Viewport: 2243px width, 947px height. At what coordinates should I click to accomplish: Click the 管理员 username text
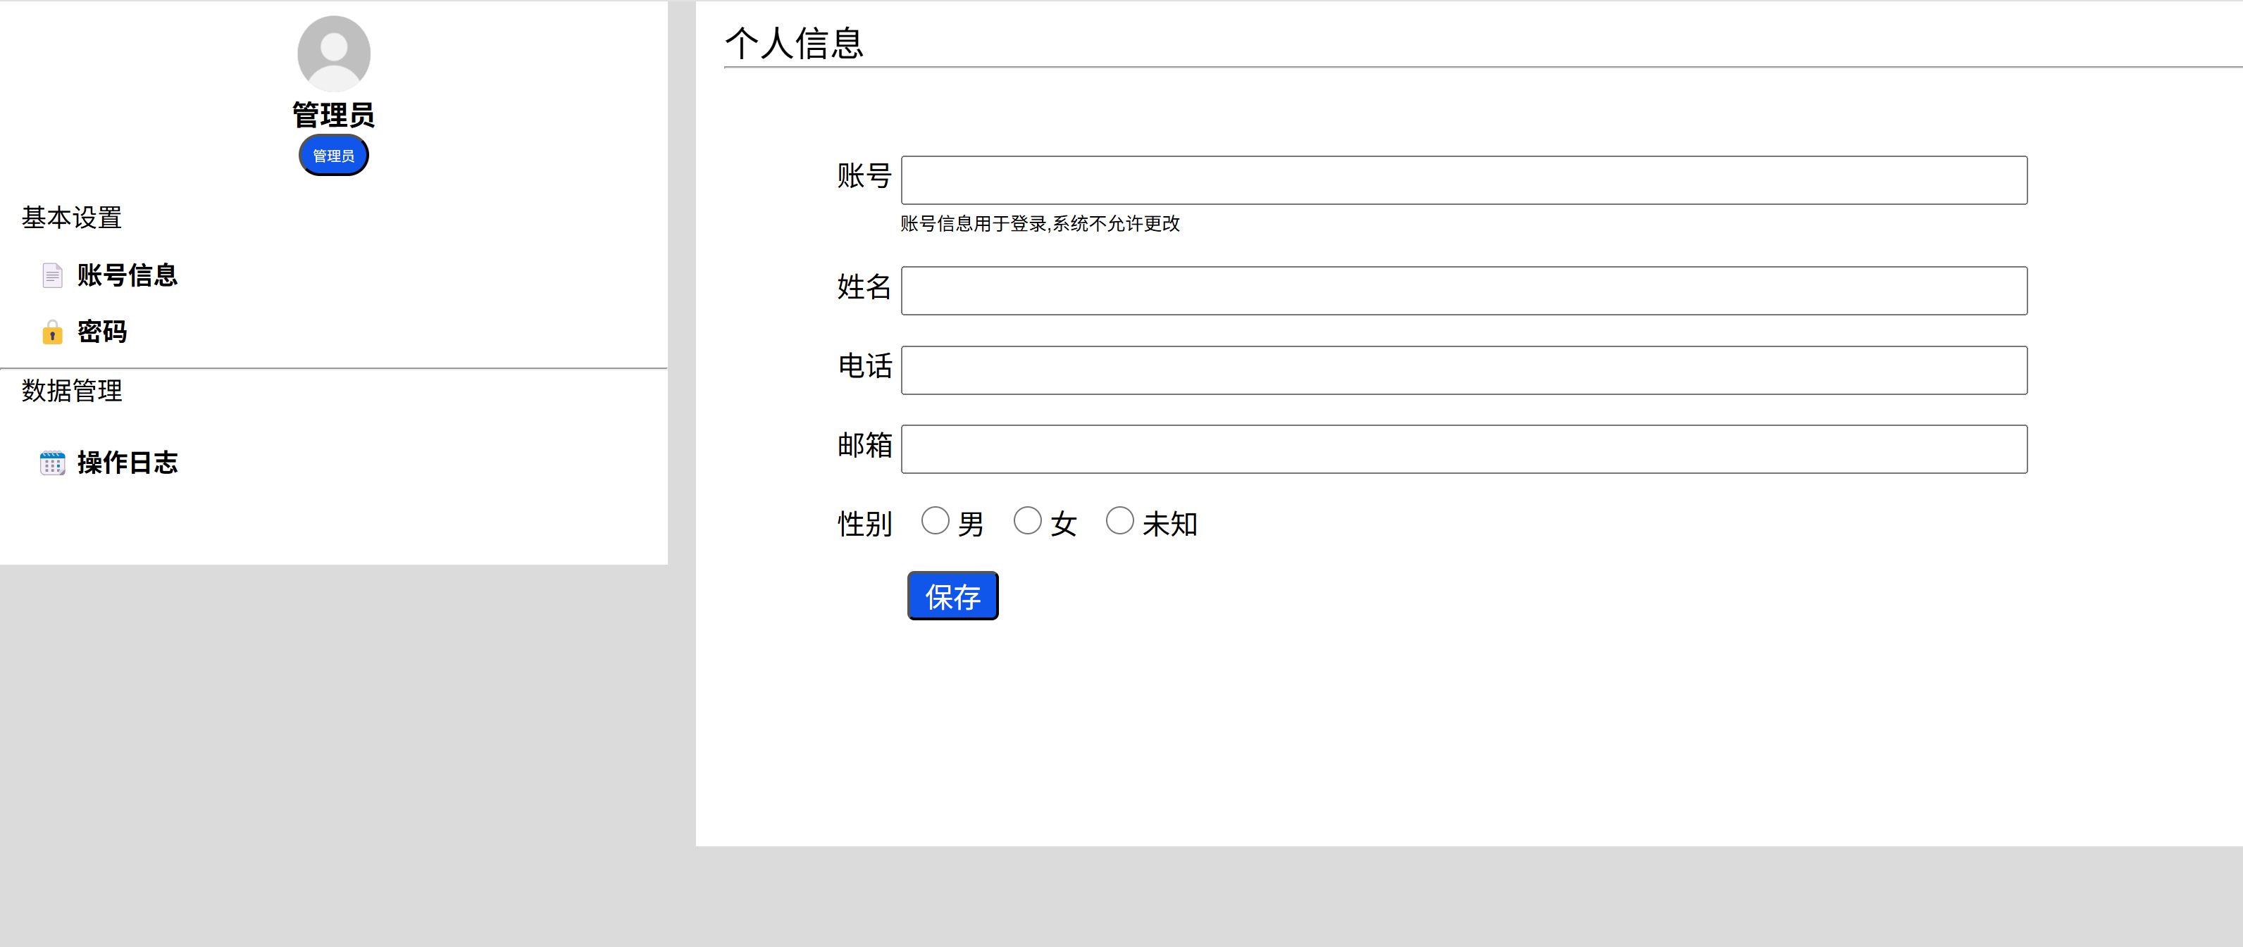point(333,115)
